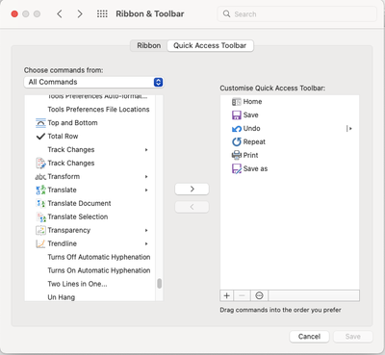
Task: Click the Top and Bottom command icon
Action: 40,123
